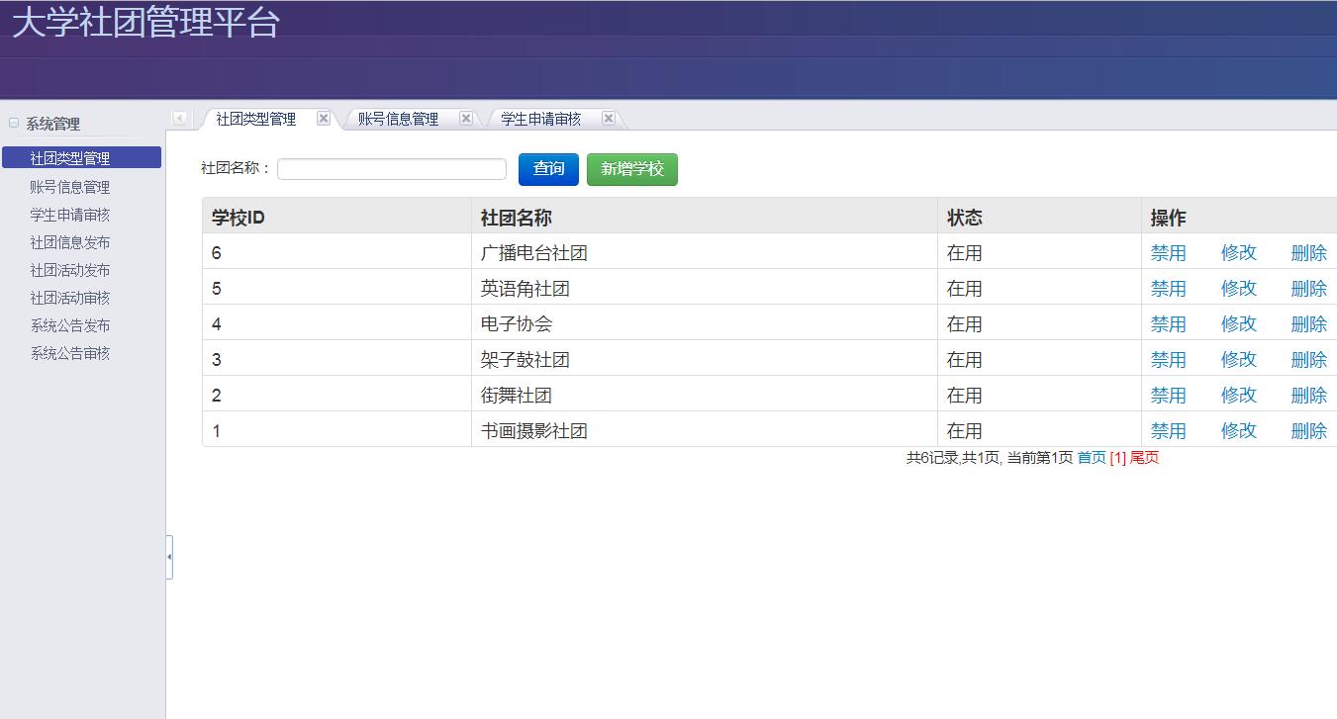The image size is (1337, 719).
Task: Collapse the sidebar using the splitter handle
Action: [169, 557]
